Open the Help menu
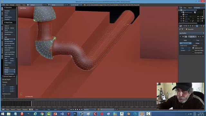The height and width of the screenshot is (116, 206). (24, 5)
